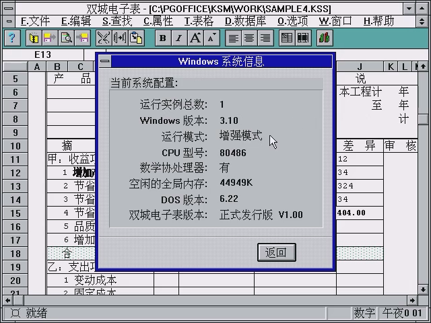Image resolution: width=431 pixels, height=323 pixels.
Task: Click cell containing 324 in column J
Action: pos(360,186)
